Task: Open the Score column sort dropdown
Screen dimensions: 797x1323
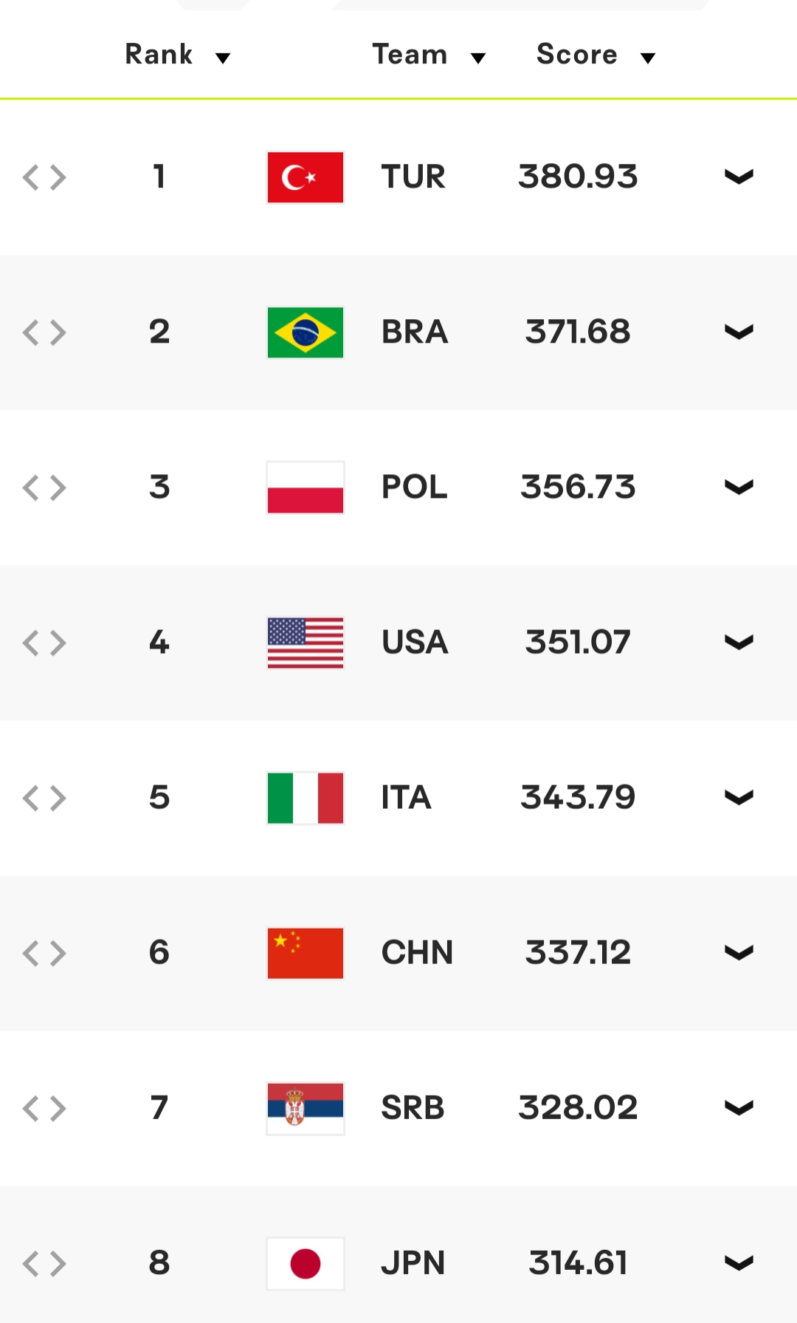Action: [x=647, y=58]
